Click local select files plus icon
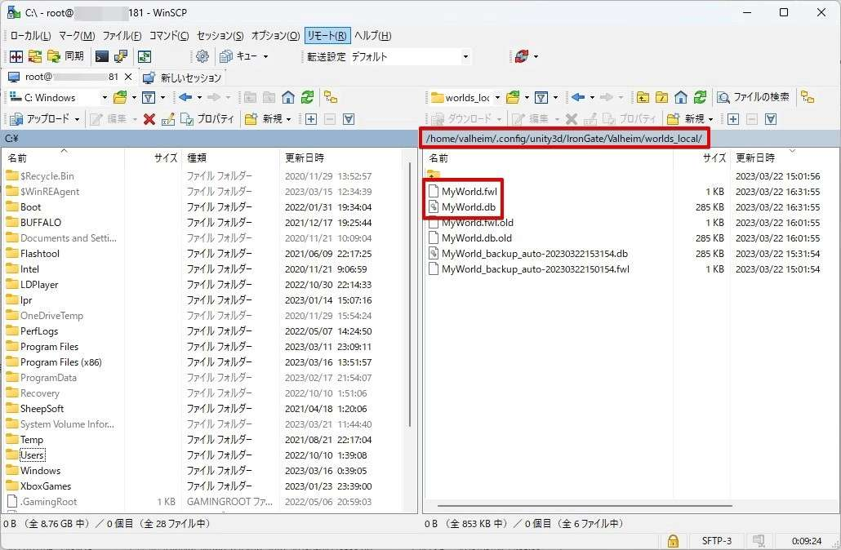 pos(310,119)
